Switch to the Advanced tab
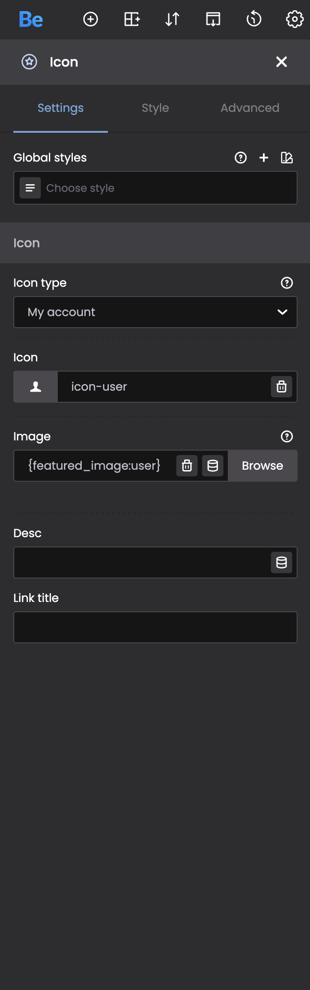The width and height of the screenshot is (310, 990). (x=250, y=108)
